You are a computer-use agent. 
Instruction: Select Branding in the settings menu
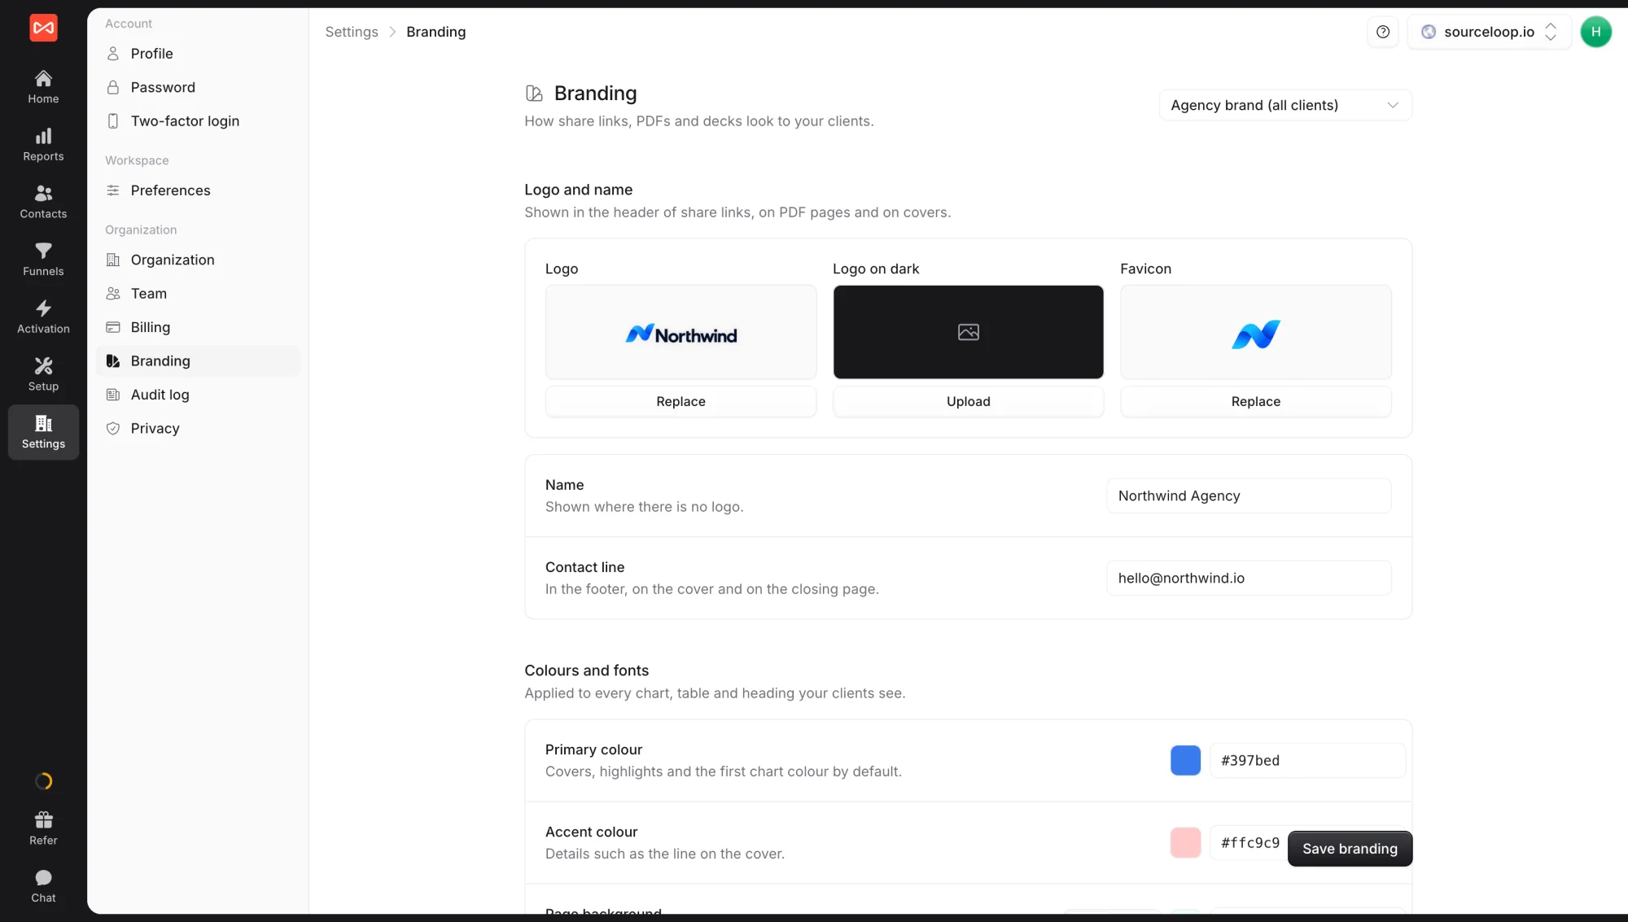198,361
